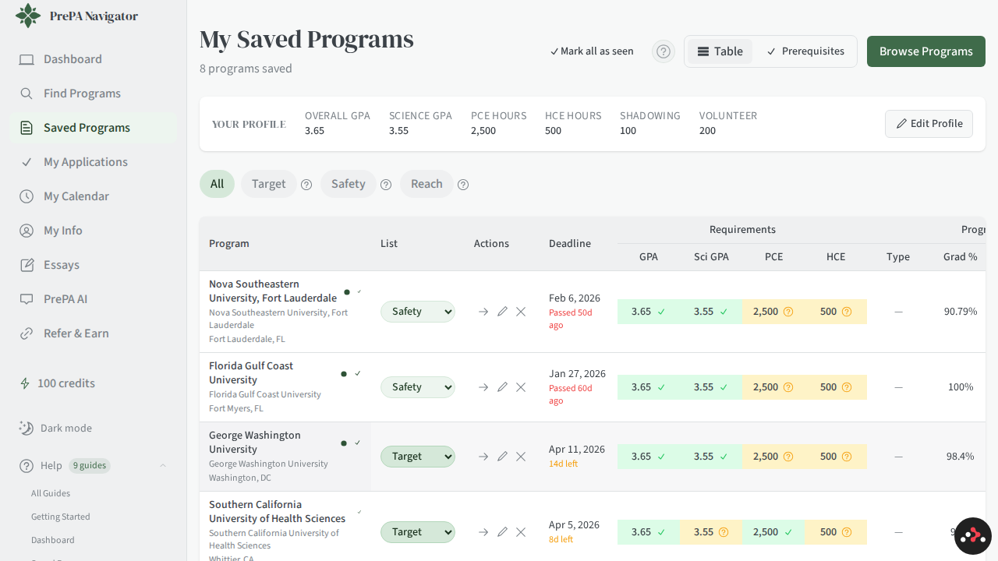
Task: Open Getting Started guide link
Action: pos(61,517)
